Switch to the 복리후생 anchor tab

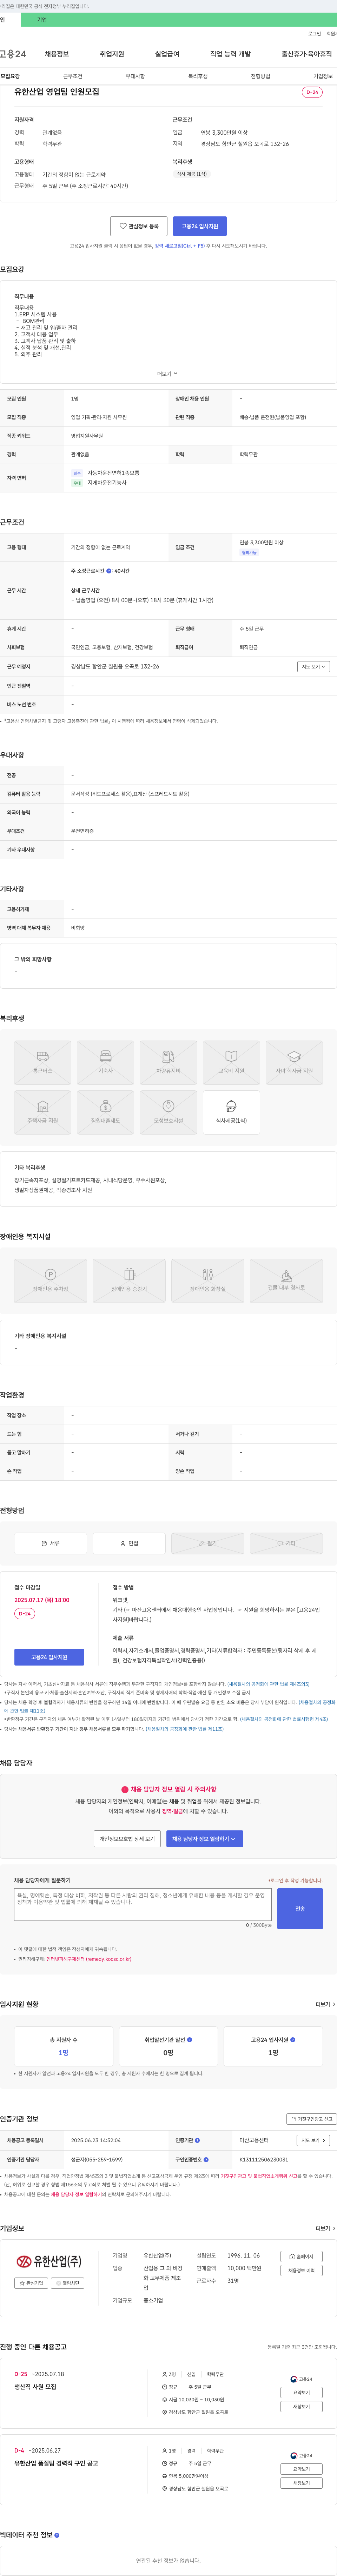pyautogui.click(x=198, y=76)
